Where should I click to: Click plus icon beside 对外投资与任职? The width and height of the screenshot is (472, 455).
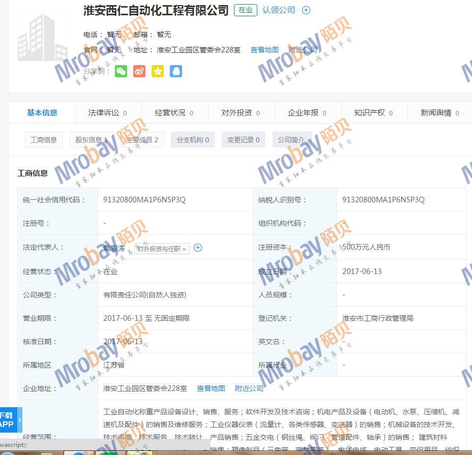(x=198, y=248)
